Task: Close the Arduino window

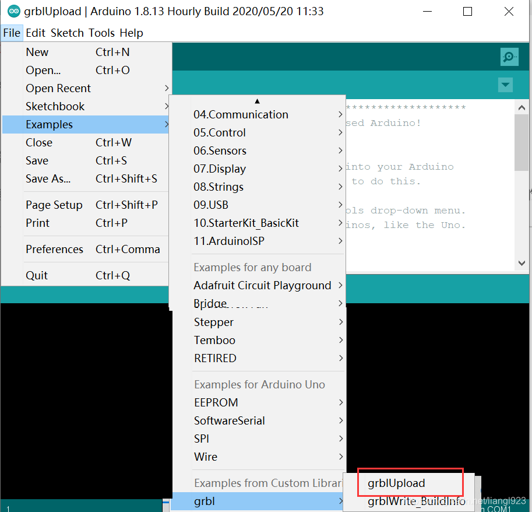Action: [509, 12]
